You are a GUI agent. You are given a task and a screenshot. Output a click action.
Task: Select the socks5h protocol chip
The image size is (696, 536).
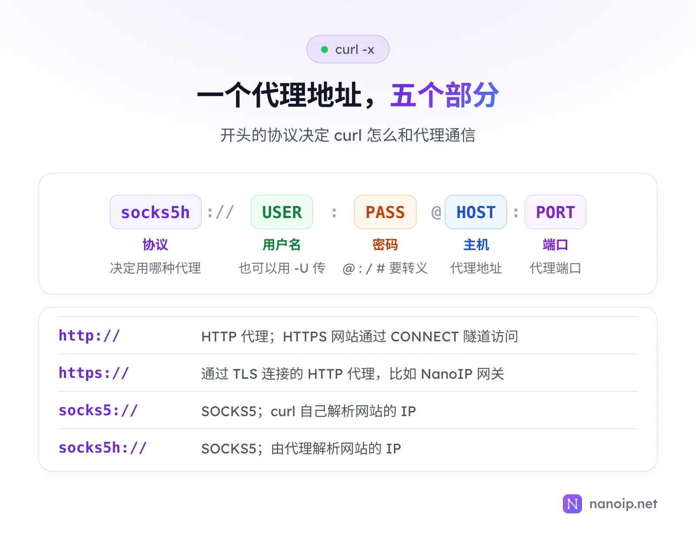point(156,212)
